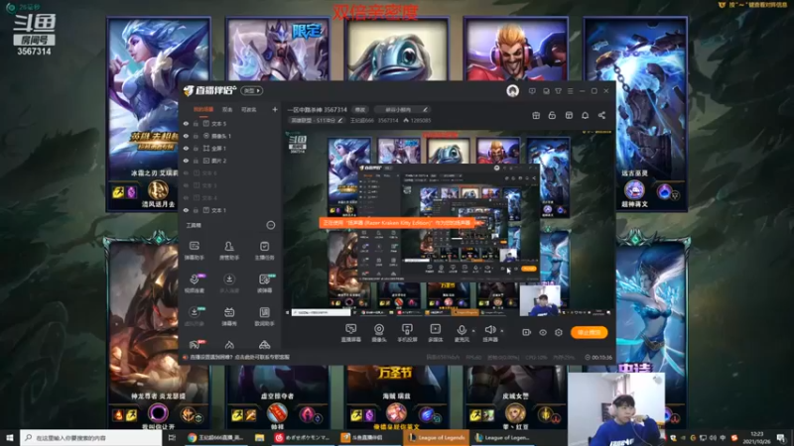This screenshot has width=794, height=446.
Task: Toggle visibility of layer 文本 5
Action: point(186,123)
